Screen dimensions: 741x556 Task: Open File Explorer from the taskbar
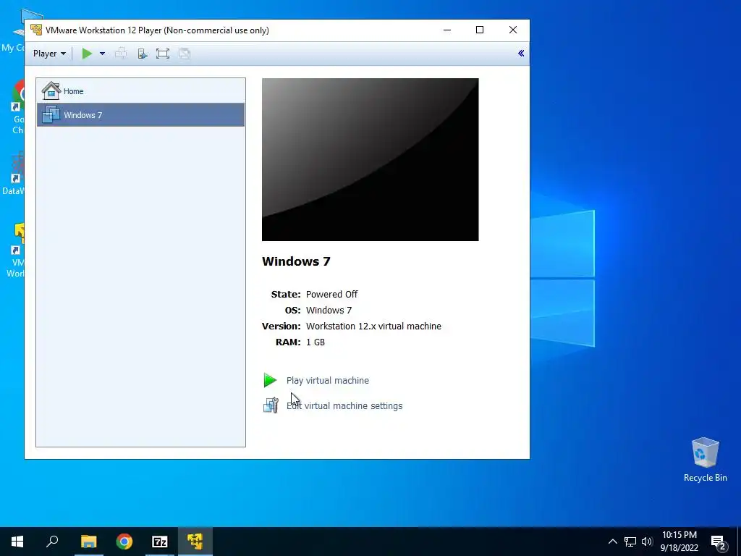pyautogui.click(x=88, y=542)
